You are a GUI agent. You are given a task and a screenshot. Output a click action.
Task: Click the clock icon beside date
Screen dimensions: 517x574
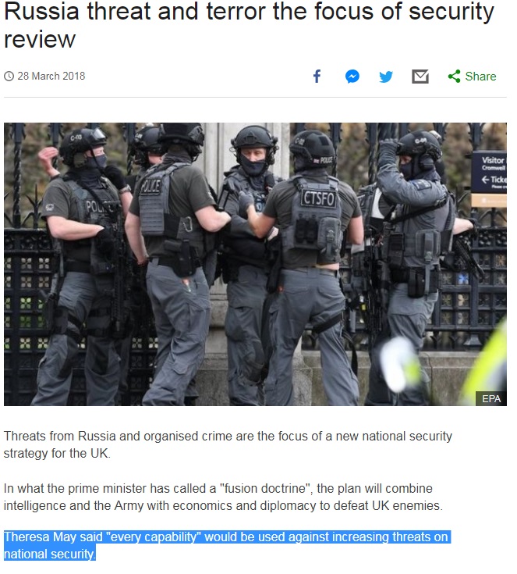9,77
